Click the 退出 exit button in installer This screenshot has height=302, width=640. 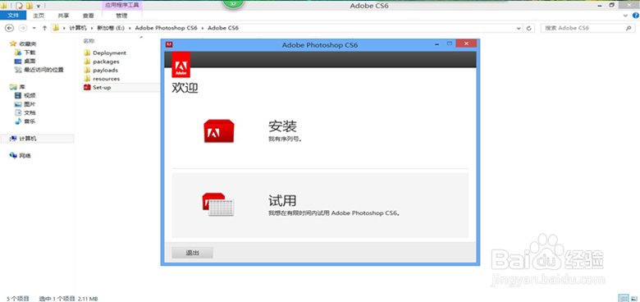click(x=192, y=253)
